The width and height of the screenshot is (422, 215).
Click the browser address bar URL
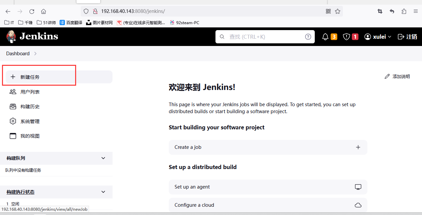[x=133, y=11]
